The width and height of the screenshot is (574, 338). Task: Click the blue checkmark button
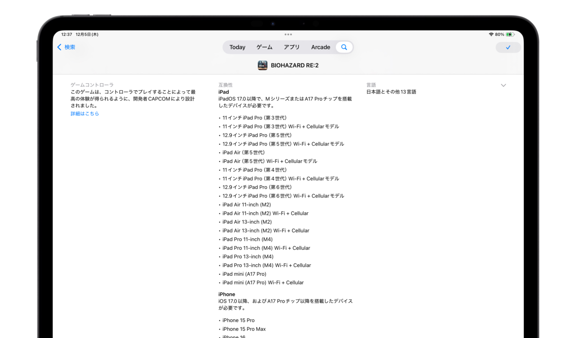pos(508,47)
